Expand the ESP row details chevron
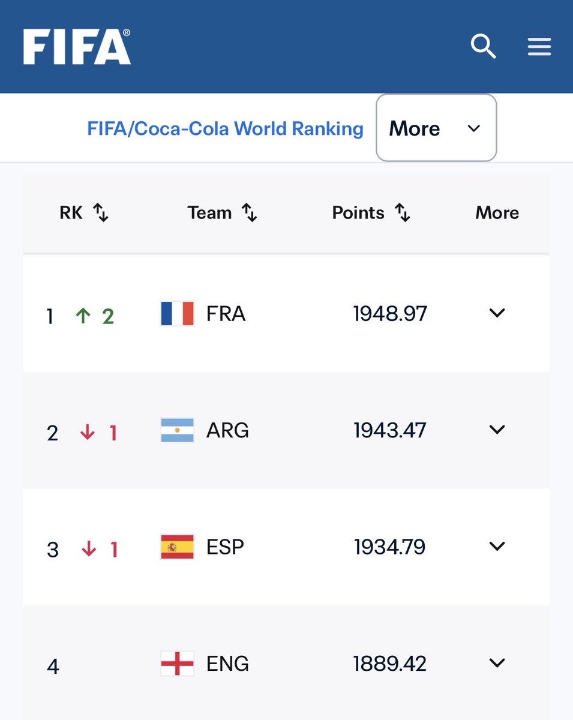The image size is (573, 720). pyautogui.click(x=497, y=546)
